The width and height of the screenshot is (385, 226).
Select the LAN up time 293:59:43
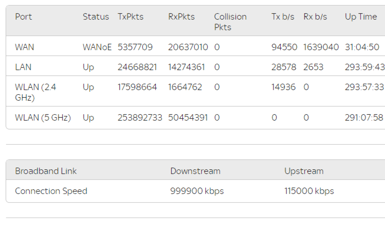[365, 67]
